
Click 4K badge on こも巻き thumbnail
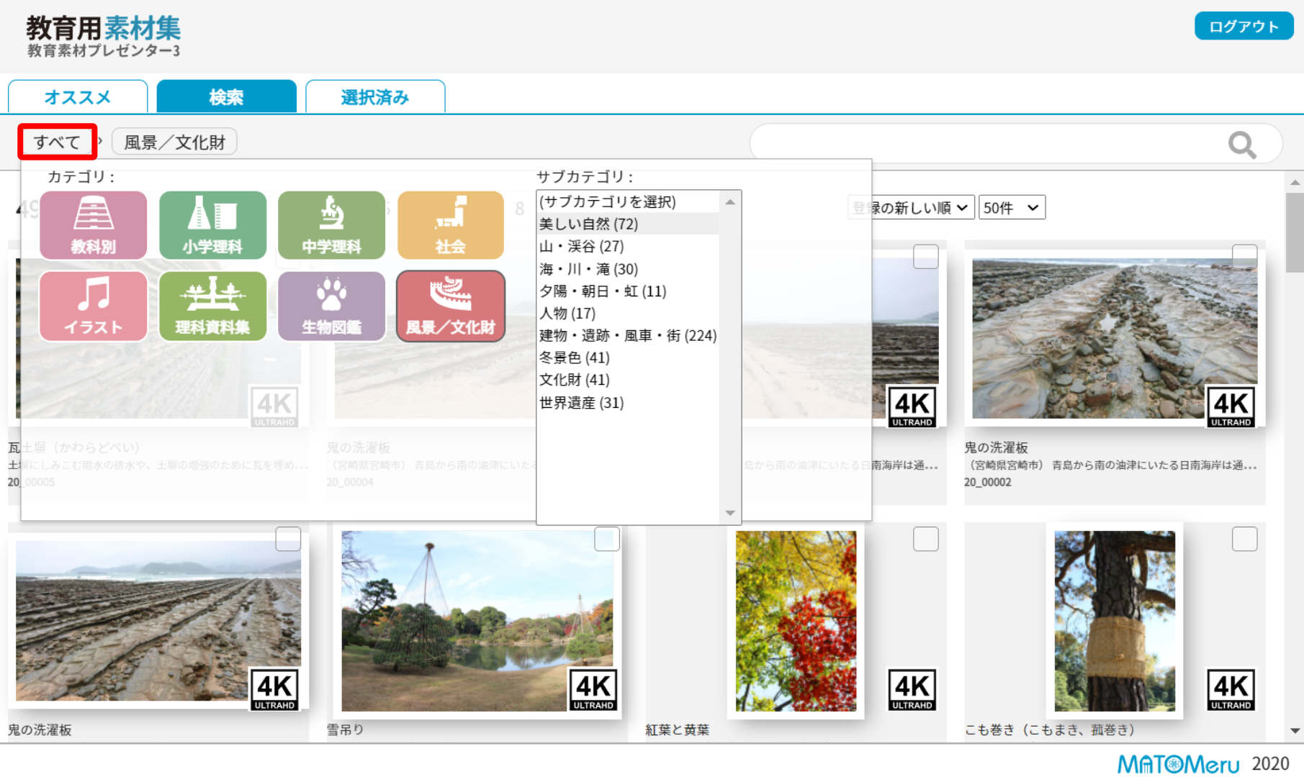(x=1231, y=691)
